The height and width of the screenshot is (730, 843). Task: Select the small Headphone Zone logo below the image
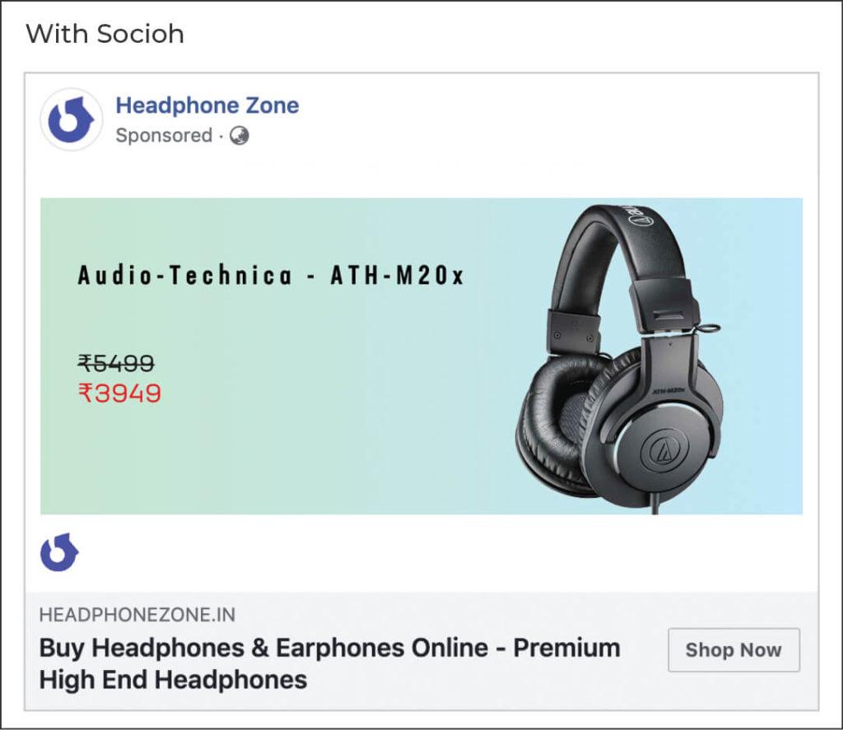click(x=58, y=553)
